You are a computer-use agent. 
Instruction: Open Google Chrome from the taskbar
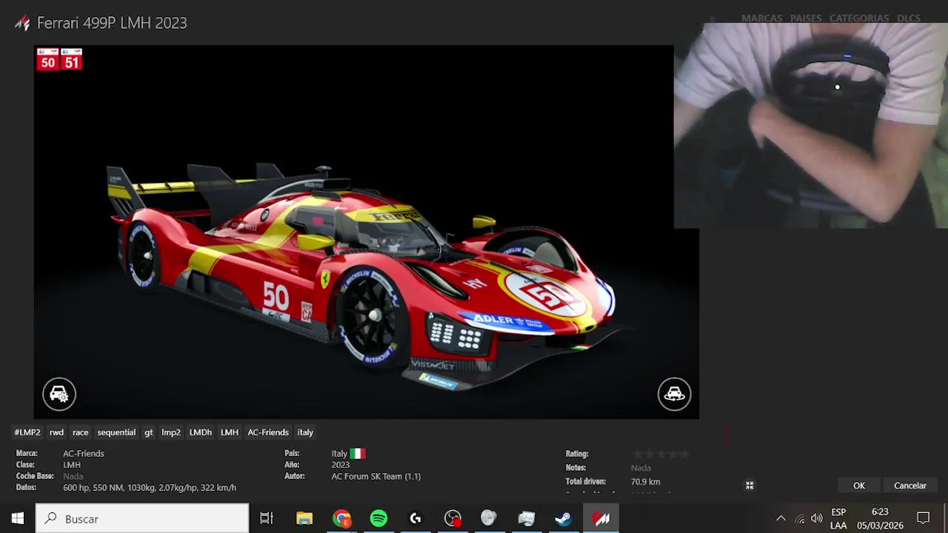click(x=341, y=518)
